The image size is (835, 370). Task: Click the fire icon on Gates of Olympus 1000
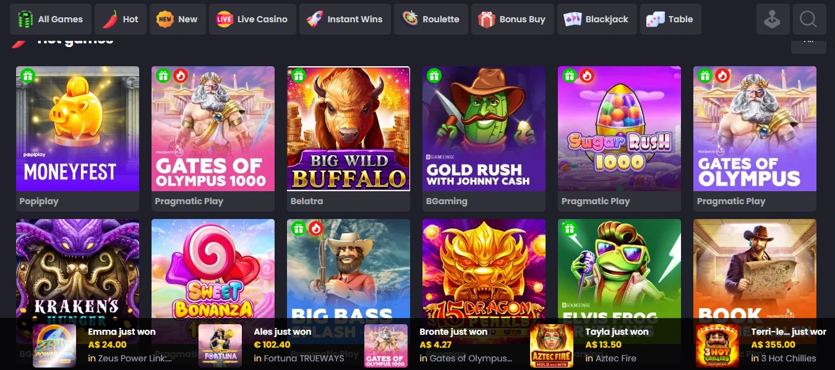(x=180, y=76)
